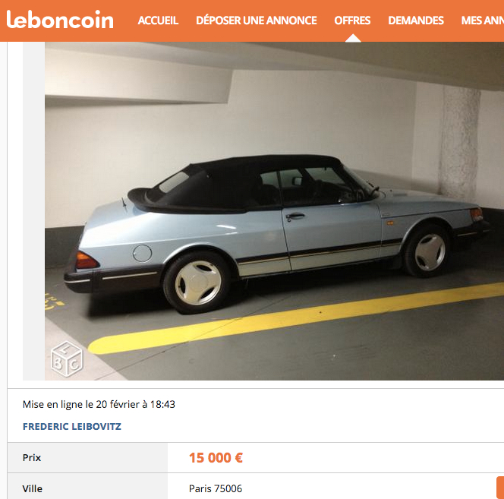The width and height of the screenshot is (504, 499).
Task: Switch to the DEMANDES tab
Action: [x=416, y=21]
